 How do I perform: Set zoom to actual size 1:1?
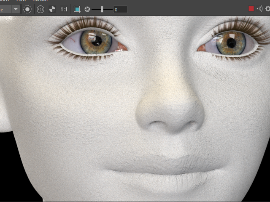(64, 9)
